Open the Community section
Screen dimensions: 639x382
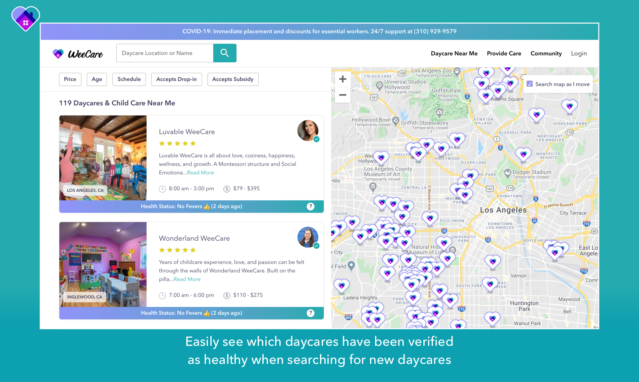pyautogui.click(x=546, y=53)
